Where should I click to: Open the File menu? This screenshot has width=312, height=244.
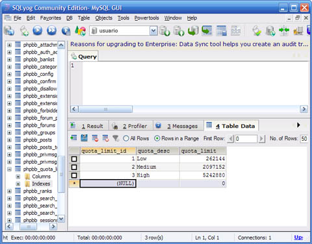click(x=18, y=18)
